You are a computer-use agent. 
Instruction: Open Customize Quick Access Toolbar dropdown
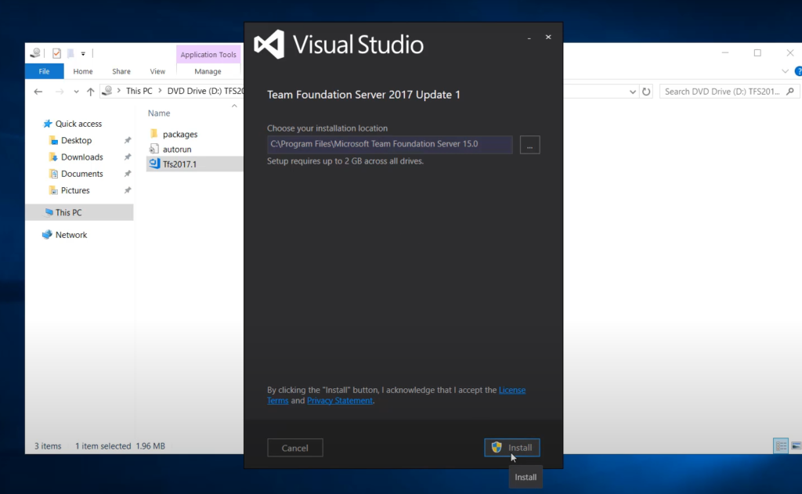click(x=83, y=53)
